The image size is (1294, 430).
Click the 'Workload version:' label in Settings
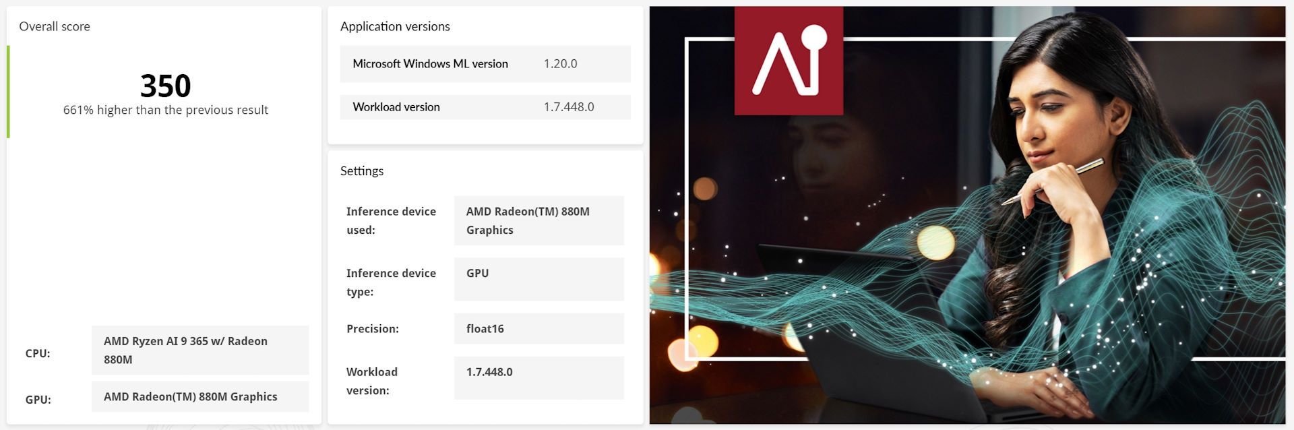[x=372, y=381]
